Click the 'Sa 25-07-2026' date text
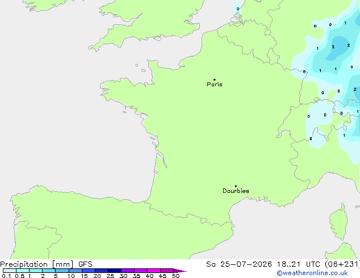Image resolution: width=360 pixels, height=278 pixels. 239,264
